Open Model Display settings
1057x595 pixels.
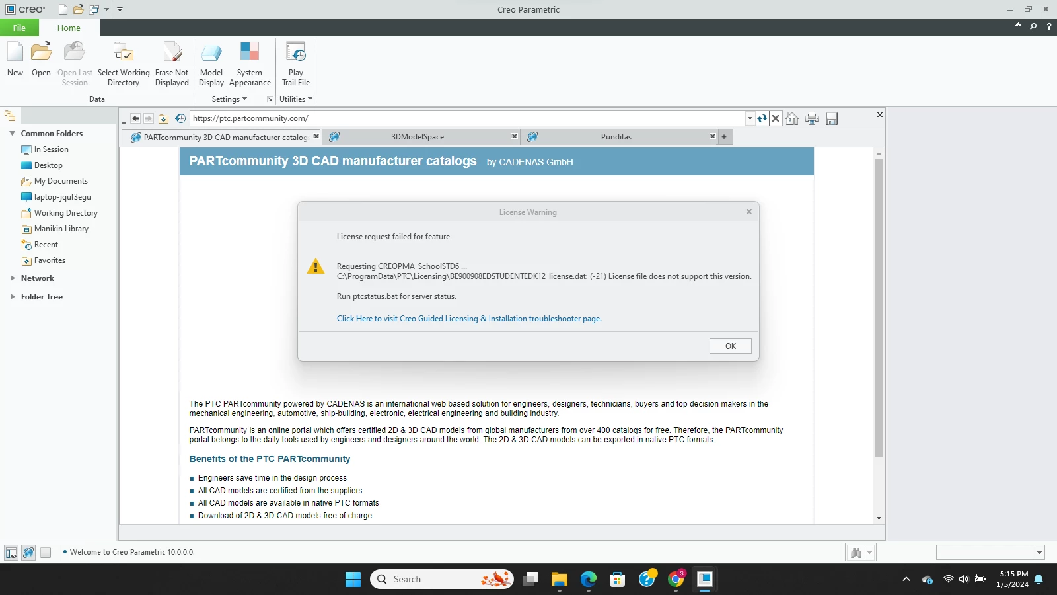click(x=211, y=63)
